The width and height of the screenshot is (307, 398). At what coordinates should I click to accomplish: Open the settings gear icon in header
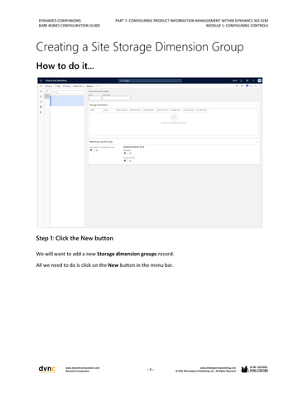(247, 80)
